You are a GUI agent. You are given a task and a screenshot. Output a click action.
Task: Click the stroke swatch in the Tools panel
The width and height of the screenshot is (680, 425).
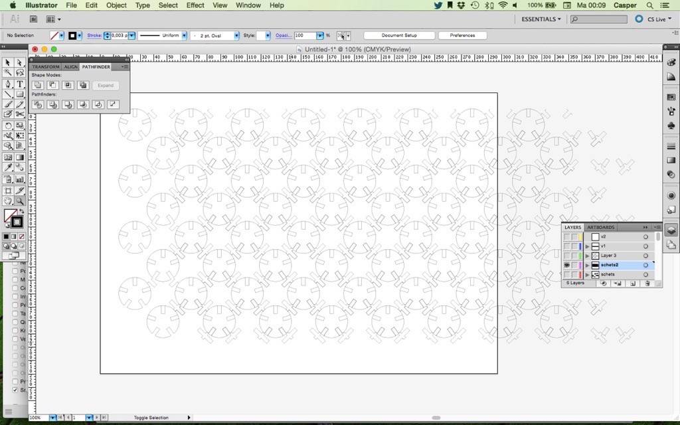coord(17,222)
